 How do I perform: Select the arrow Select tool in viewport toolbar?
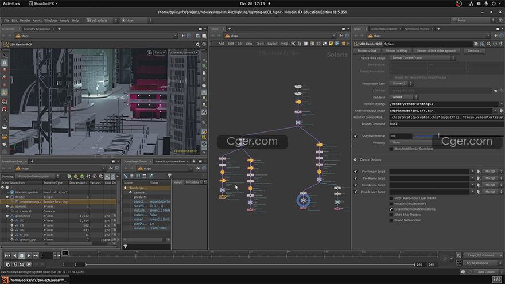(5, 56)
